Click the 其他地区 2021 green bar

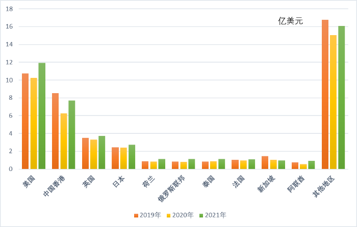point(342,98)
